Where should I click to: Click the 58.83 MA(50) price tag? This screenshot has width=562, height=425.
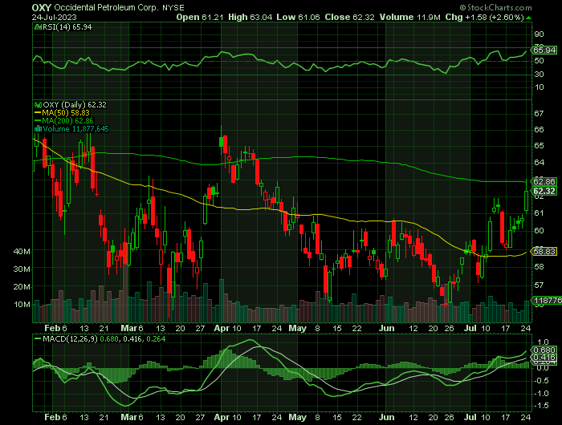pos(544,251)
